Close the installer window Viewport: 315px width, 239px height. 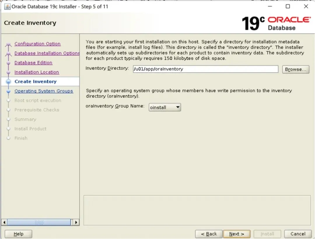pos(306,6)
